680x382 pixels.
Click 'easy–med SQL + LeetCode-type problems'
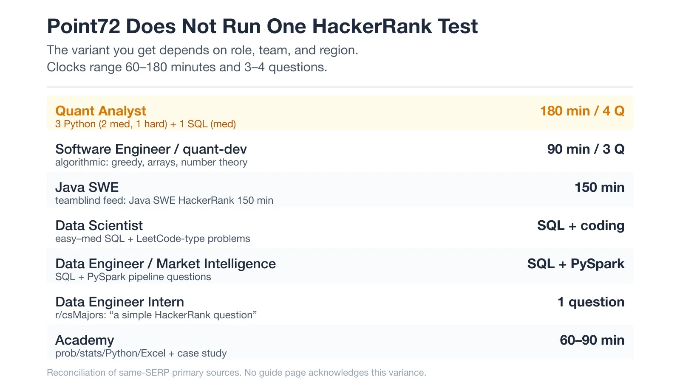(153, 239)
